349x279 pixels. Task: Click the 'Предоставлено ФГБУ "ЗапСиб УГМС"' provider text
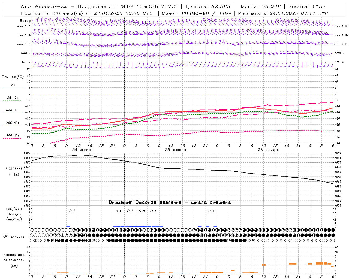click(x=128, y=7)
